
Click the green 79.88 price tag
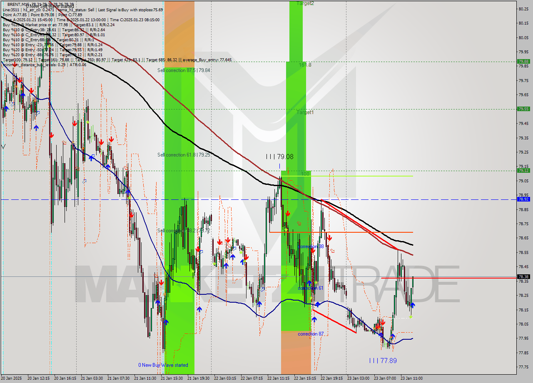point(523,61)
